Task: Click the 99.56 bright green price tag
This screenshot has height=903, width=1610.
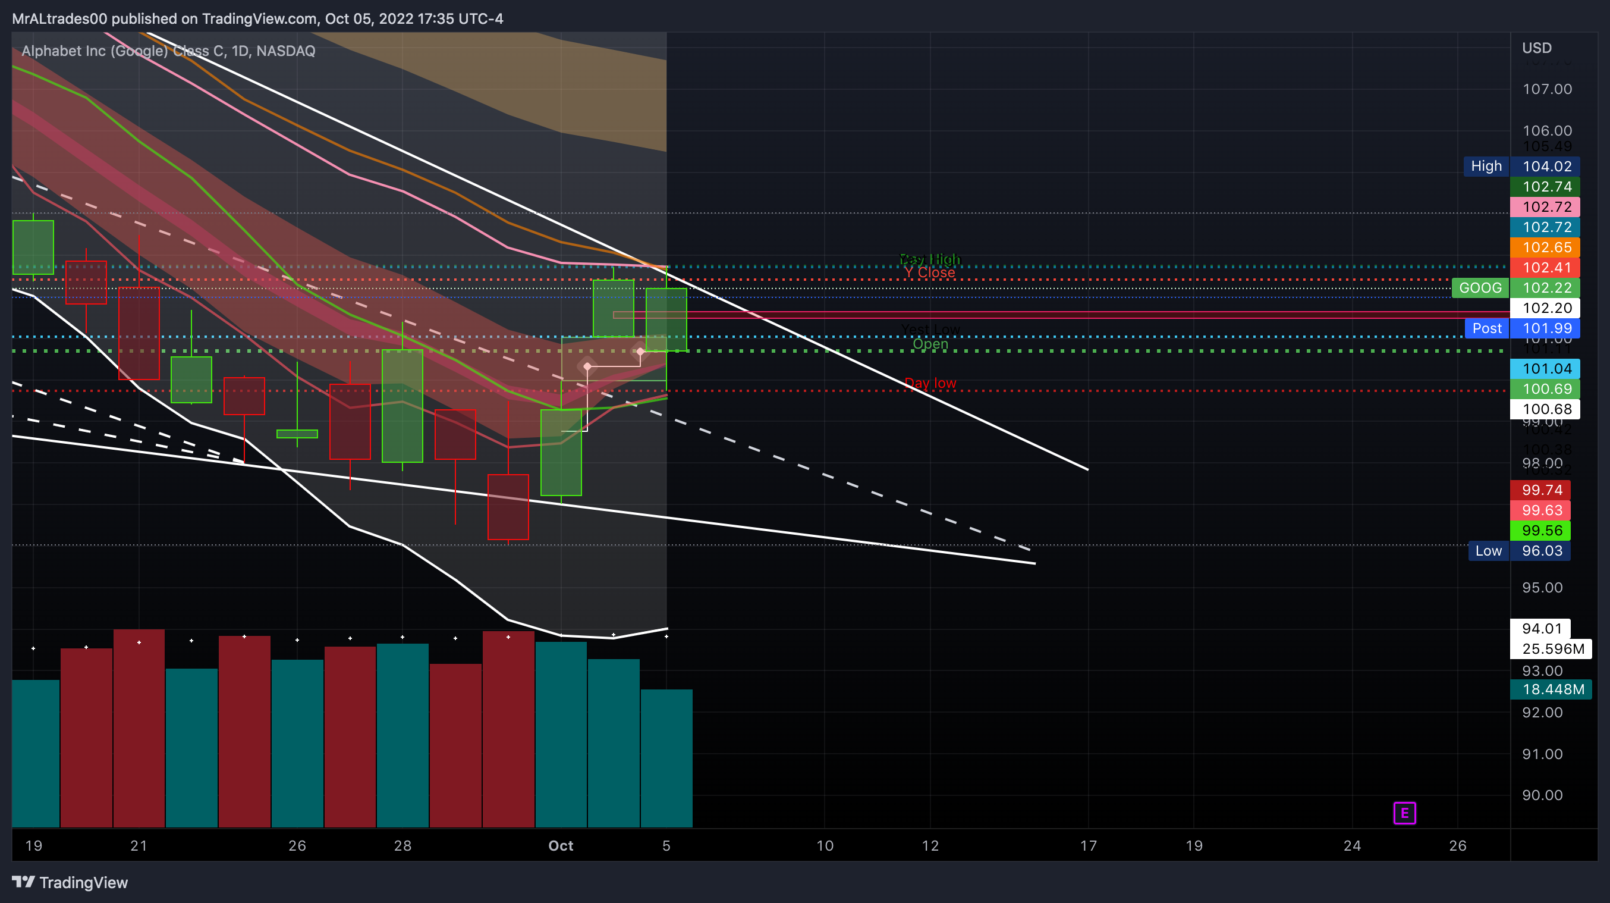Action: tap(1540, 530)
